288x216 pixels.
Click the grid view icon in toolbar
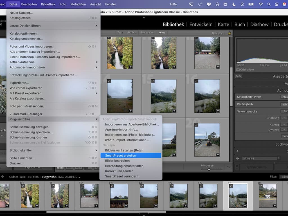pyautogui.click(x=60, y=168)
